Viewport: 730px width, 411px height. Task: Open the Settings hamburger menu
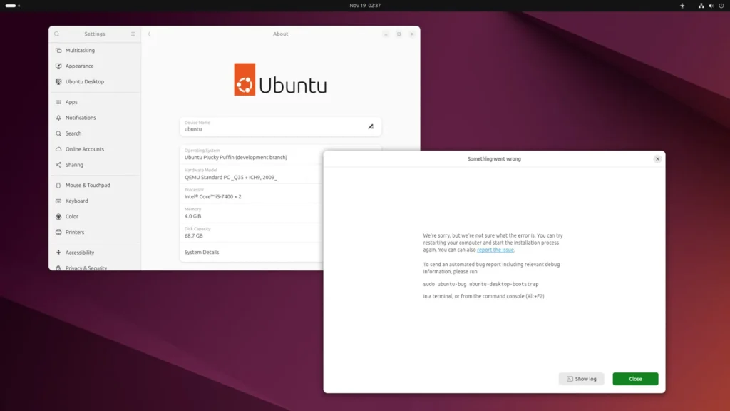pos(133,34)
